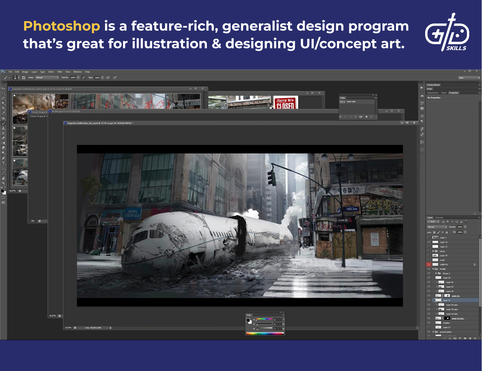Select the Eyedropper tool
Screen dimensions: 482x371
tap(3, 113)
